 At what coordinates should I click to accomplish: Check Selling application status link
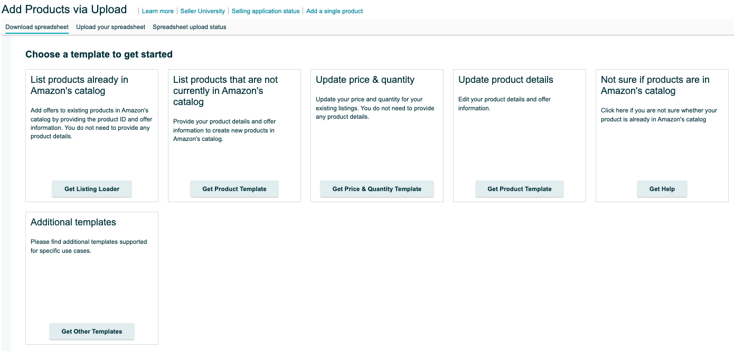[266, 11]
